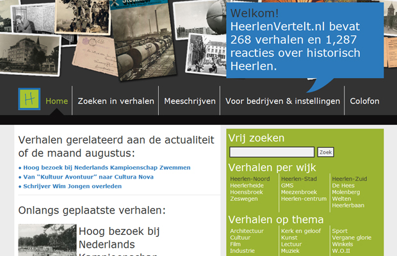The image size is (397, 256).
Task: Click the blue Welkom speech bubble
Action: click(x=305, y=40)
